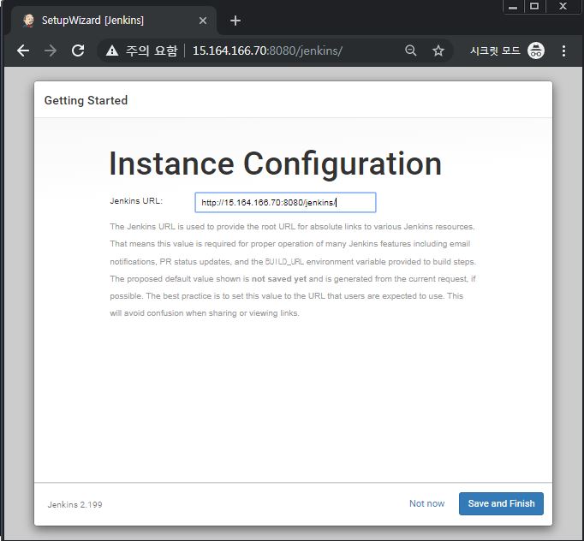
Task: Select the SetupWizard [Jenkins] tab
Action: [114, 21]
